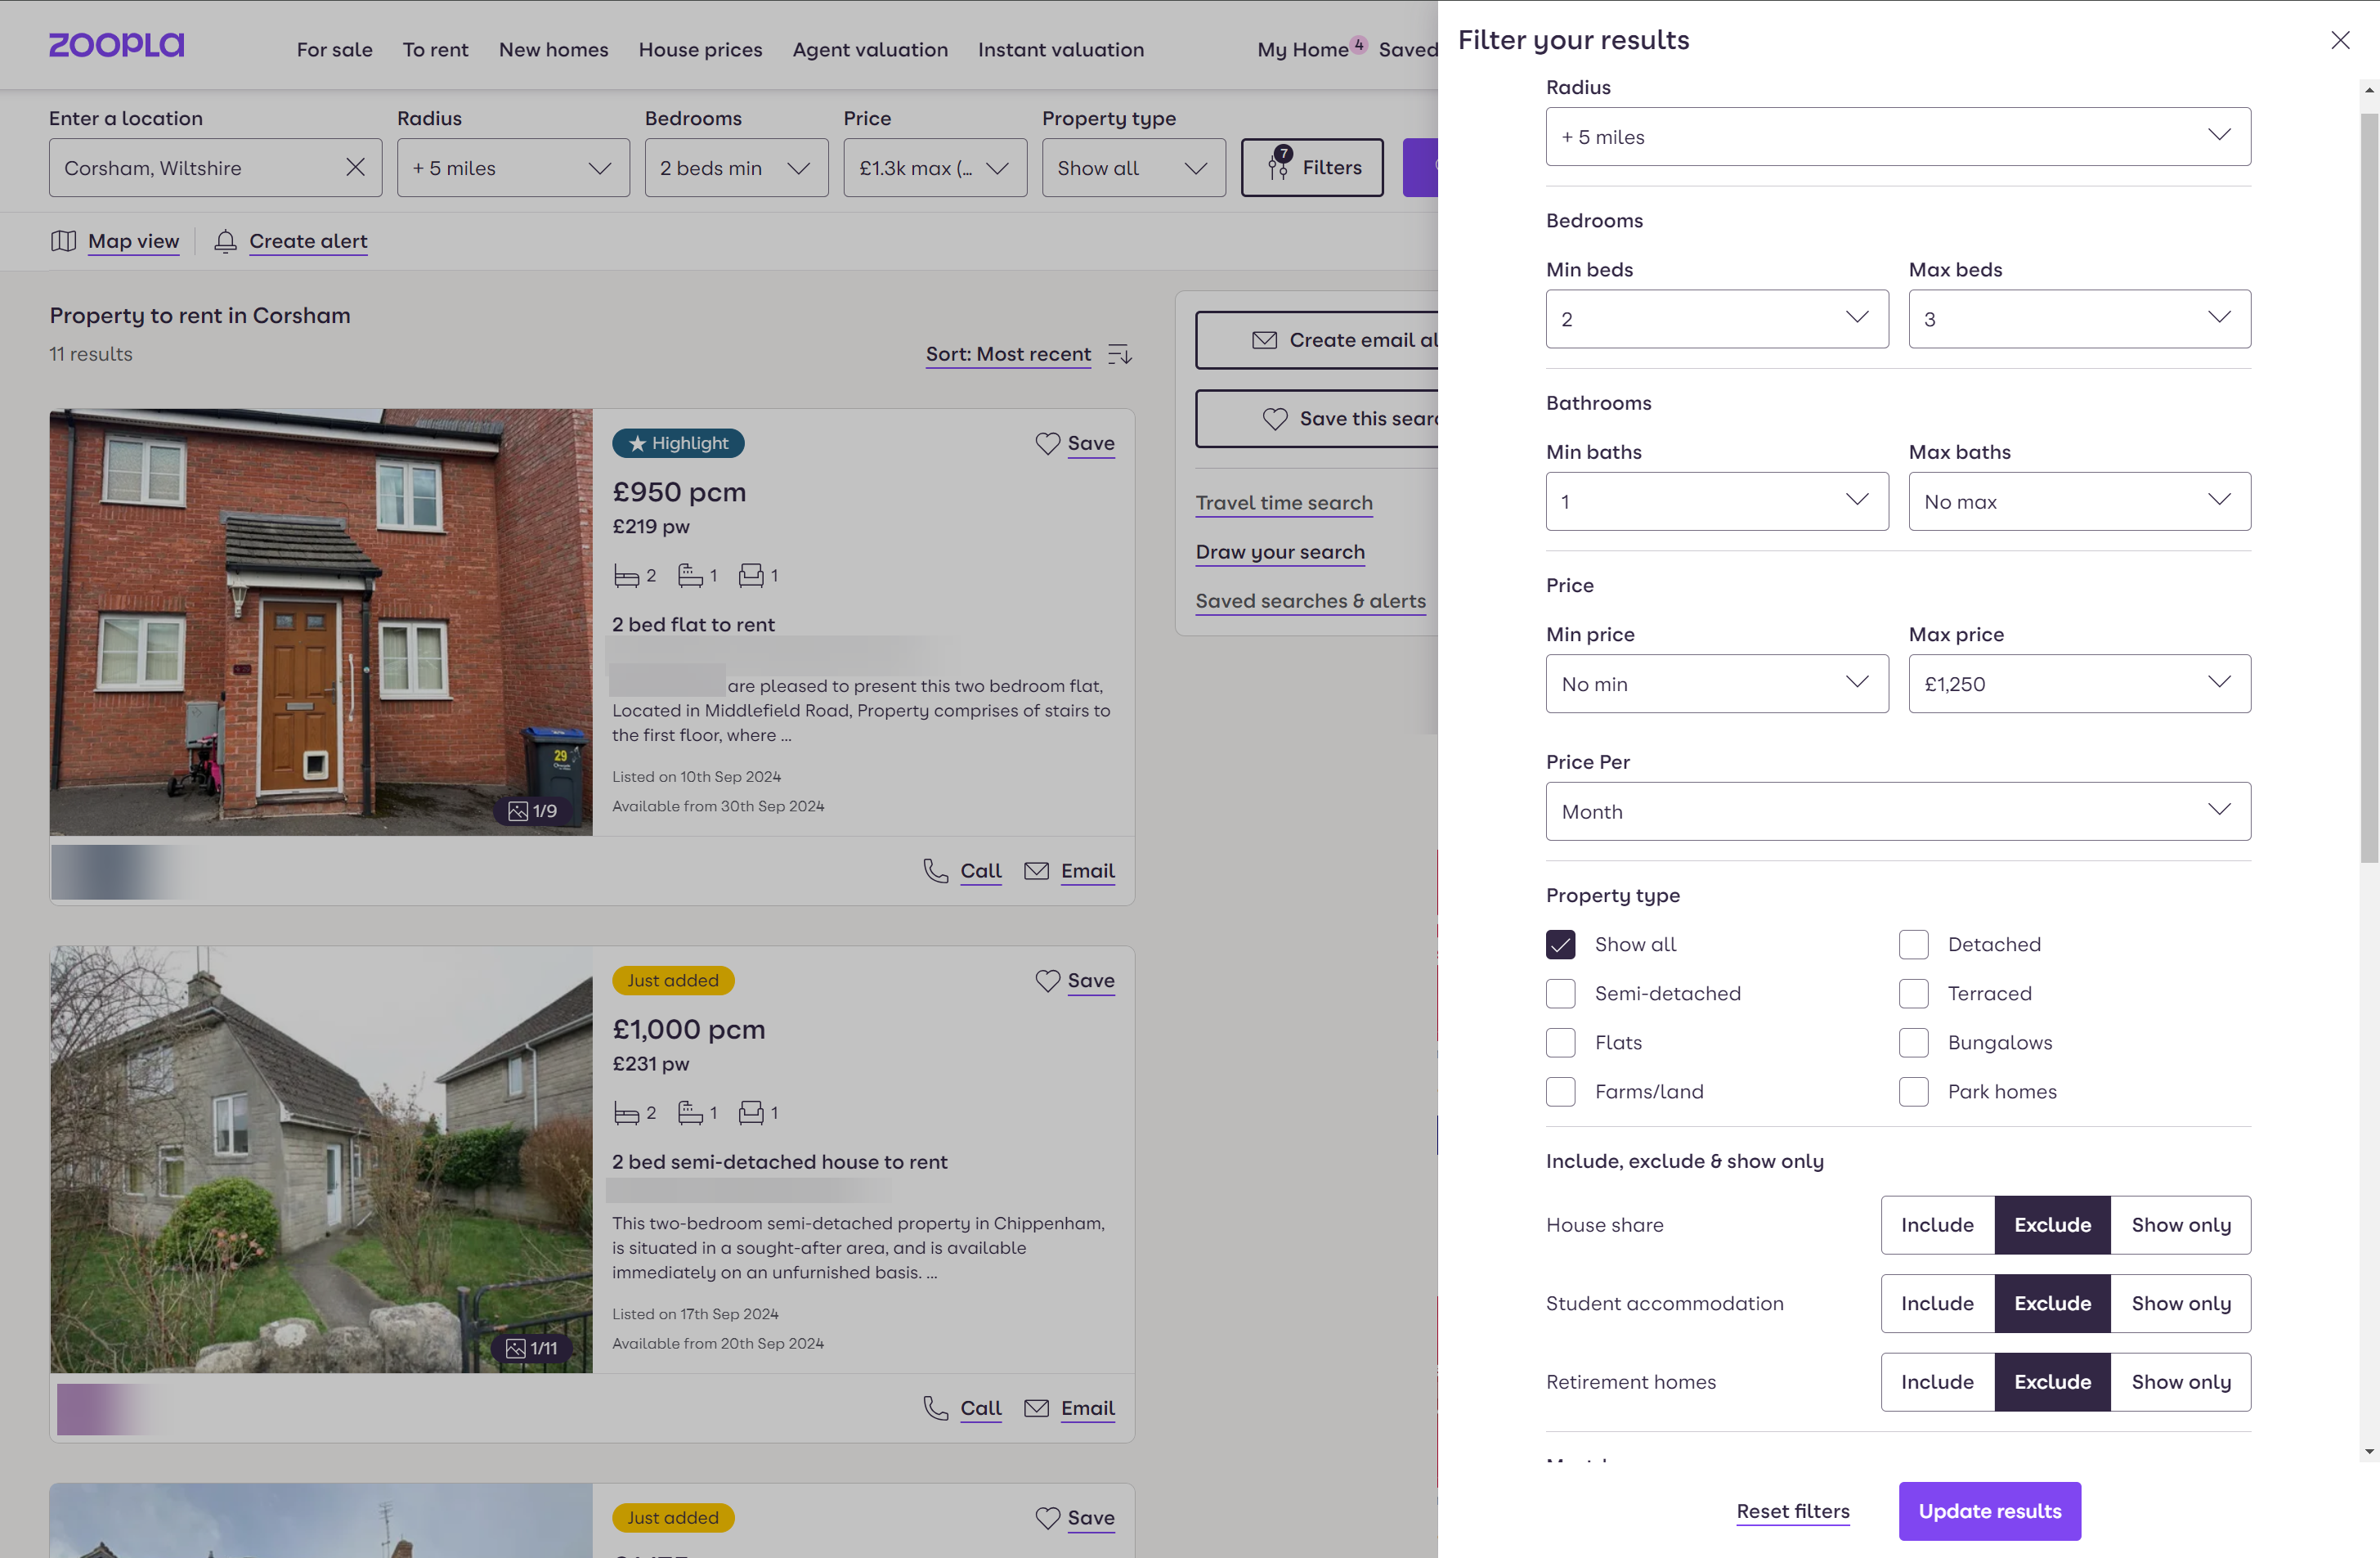Screen dimensions: 2380x1558
Task: Open the House prices menu
Action: pos(700,49)
